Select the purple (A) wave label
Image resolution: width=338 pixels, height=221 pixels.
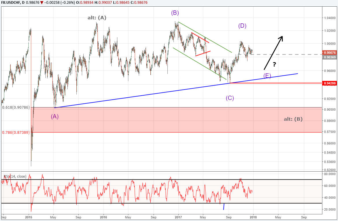(x=55, y=116)
